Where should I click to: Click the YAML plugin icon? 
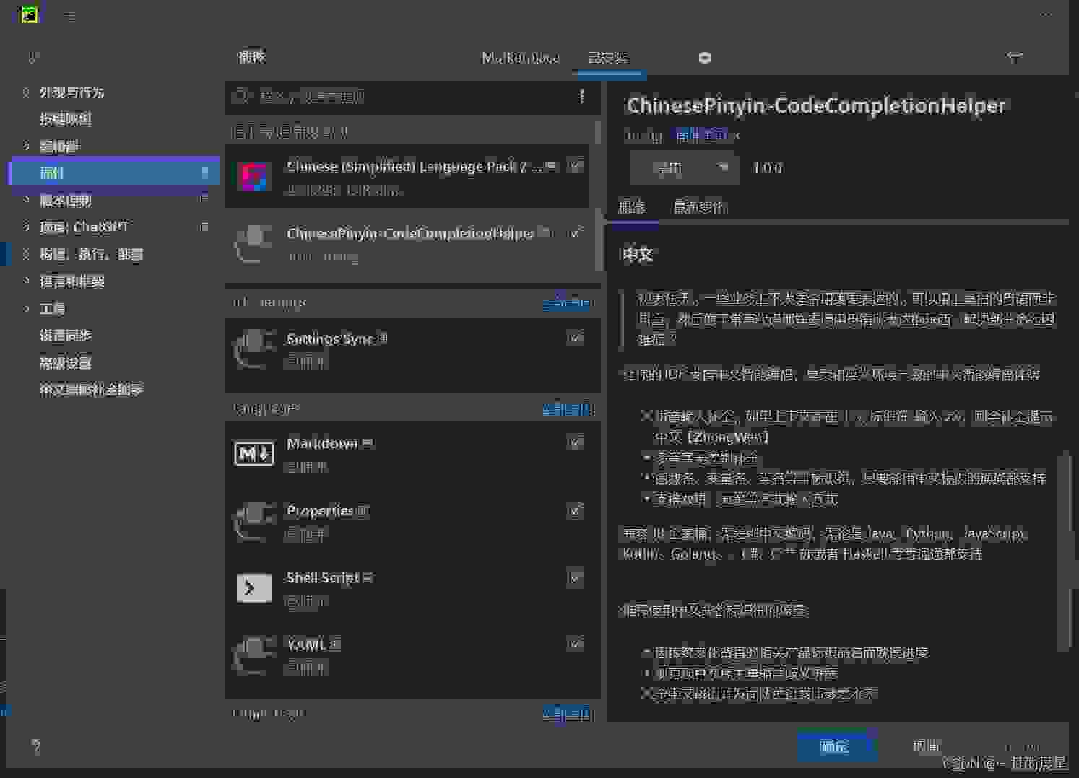point(253,655)
